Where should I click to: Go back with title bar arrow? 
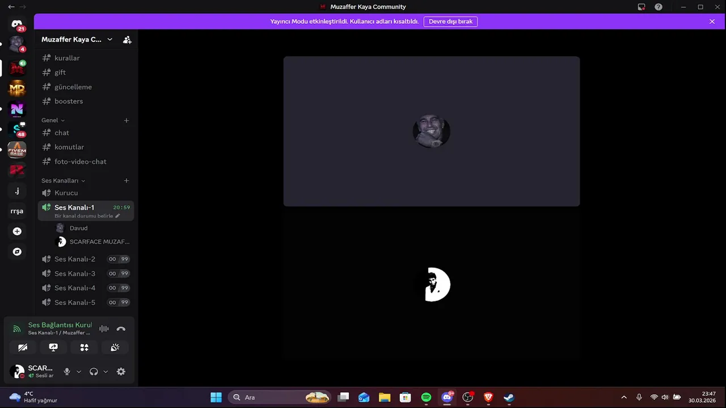pyautogui.click(x=11, y=7)
